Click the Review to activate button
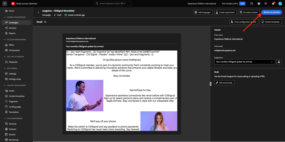Viewport: 285px width, 142px height. (x=272, y=13)
